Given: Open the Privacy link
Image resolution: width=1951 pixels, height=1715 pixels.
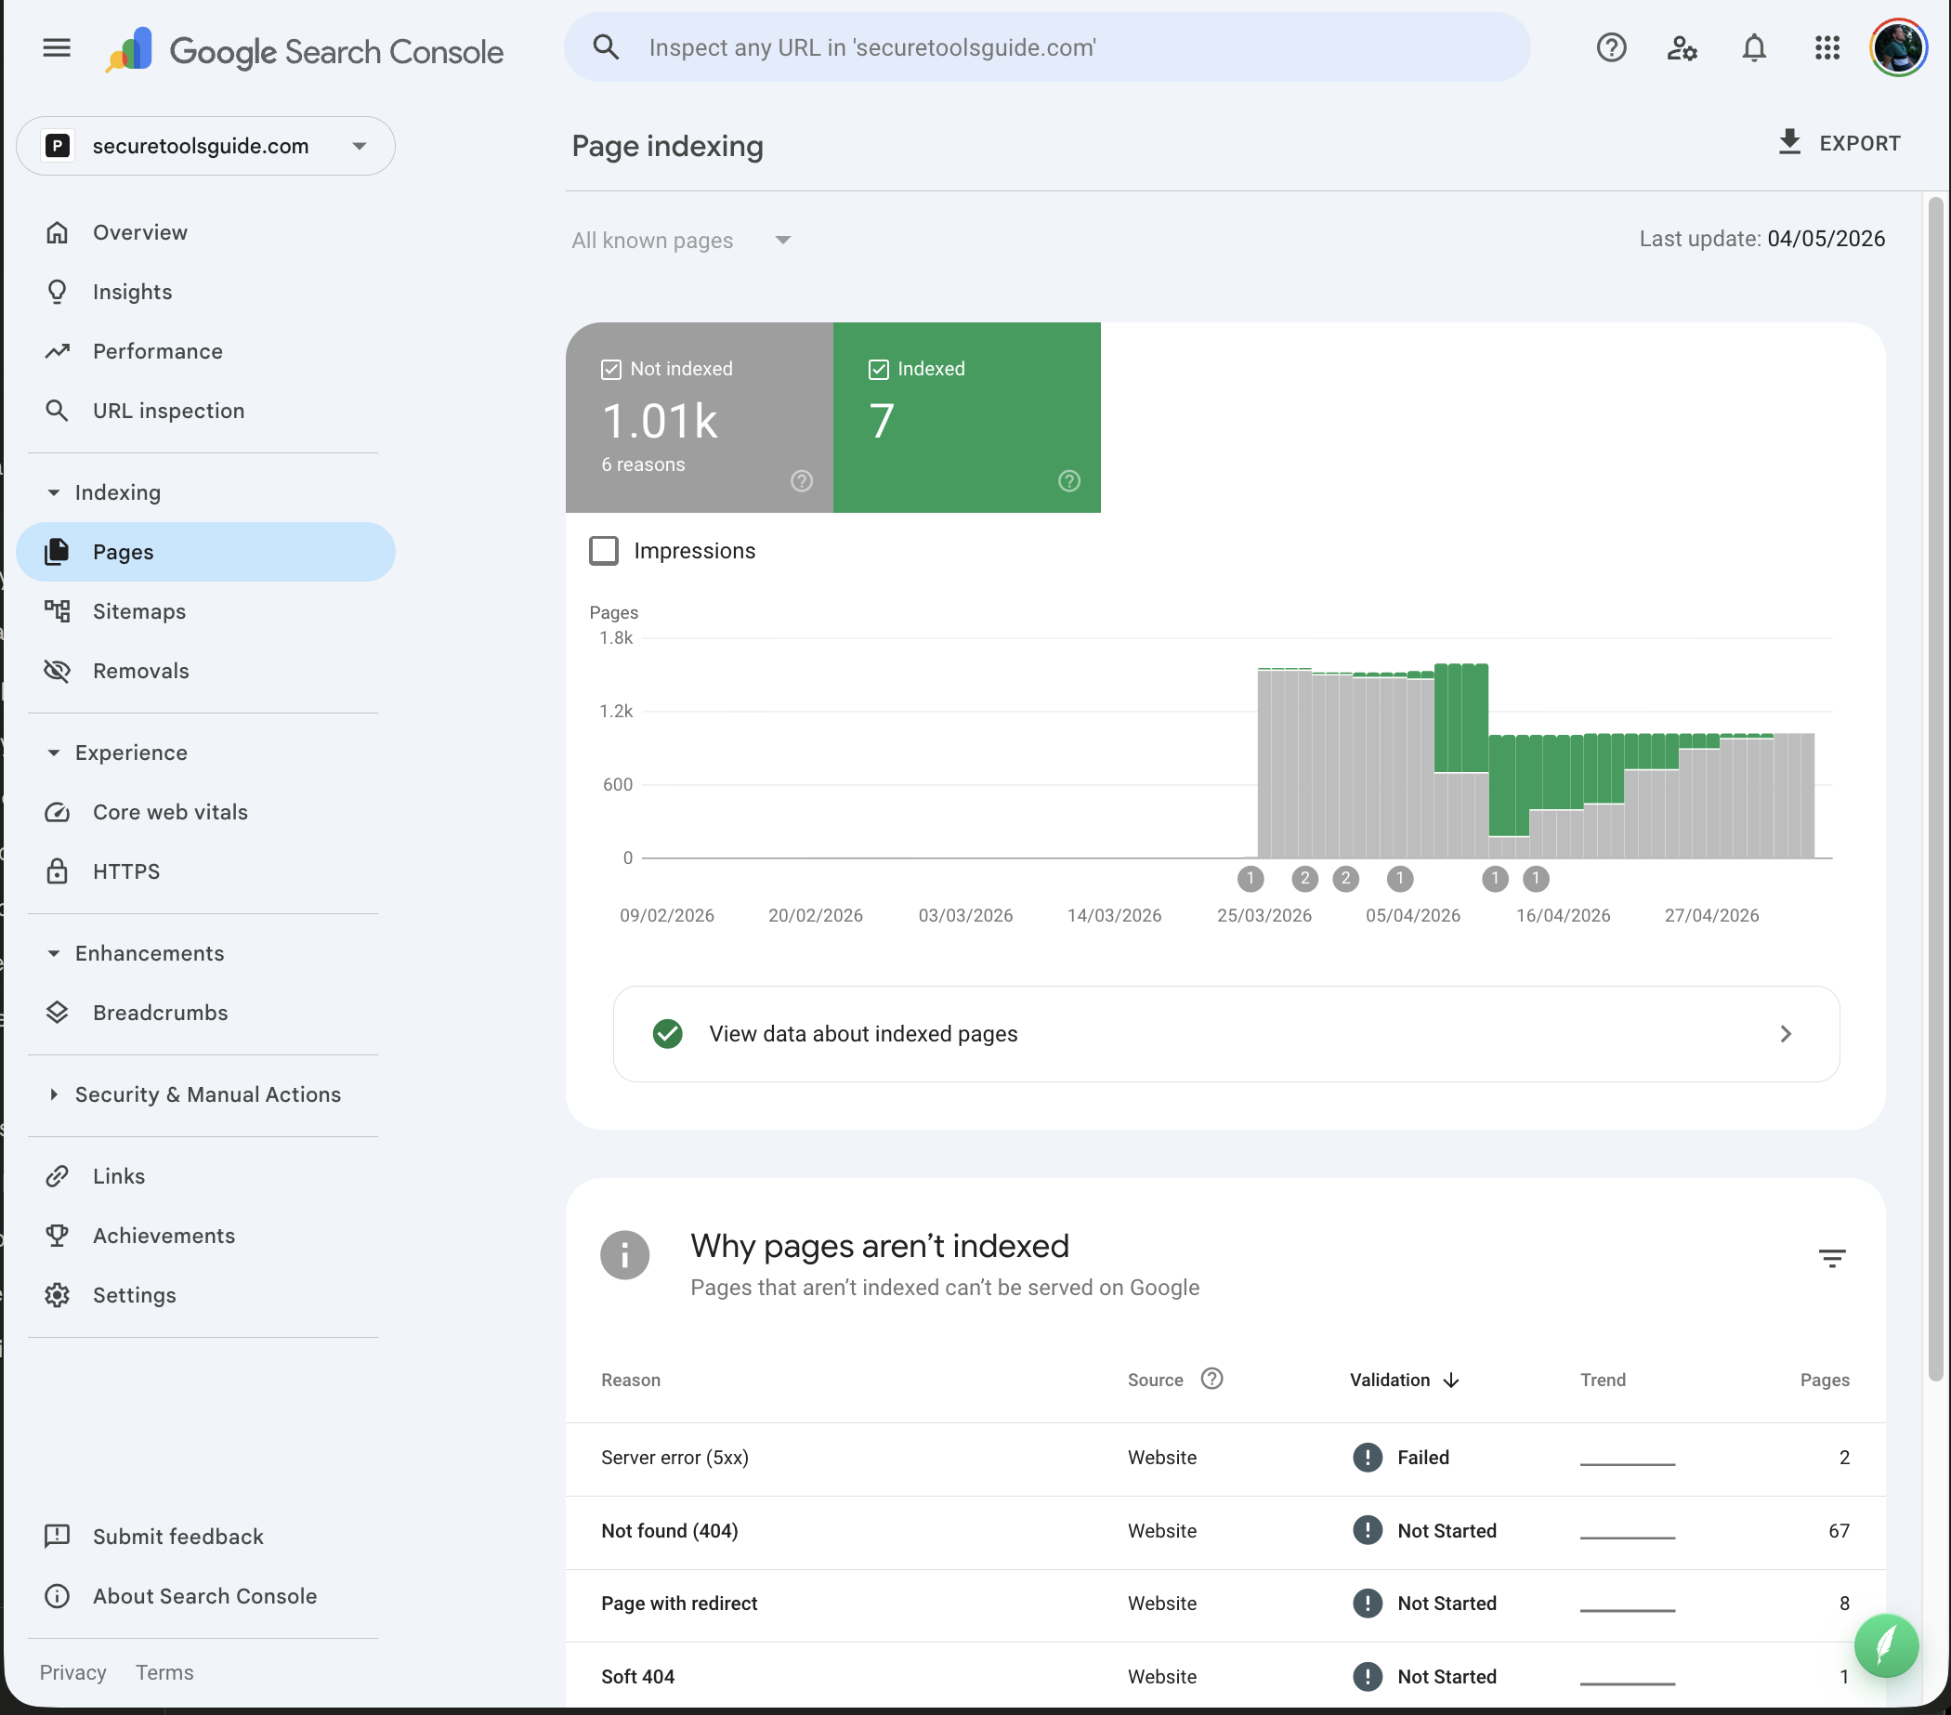Looking at the screenshot, I should pos(72,1672).
